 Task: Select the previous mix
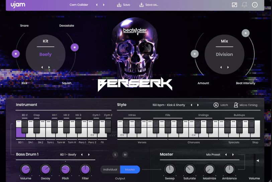click(x=221, y=67)
